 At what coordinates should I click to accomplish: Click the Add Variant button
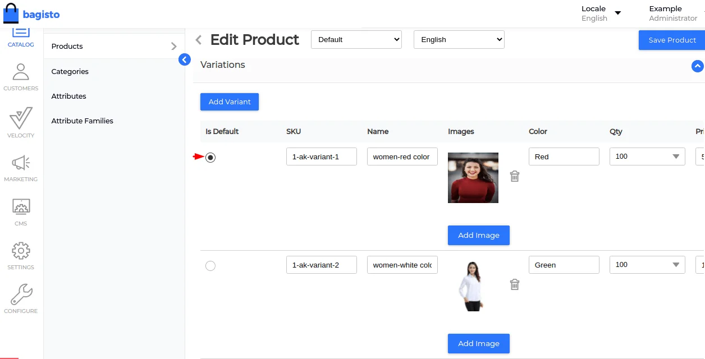coord(230,102)
